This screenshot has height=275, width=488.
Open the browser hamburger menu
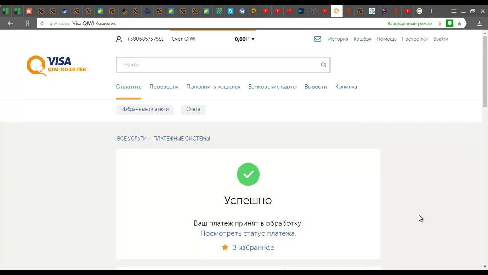pyautogui.click(x=454, y=11)
